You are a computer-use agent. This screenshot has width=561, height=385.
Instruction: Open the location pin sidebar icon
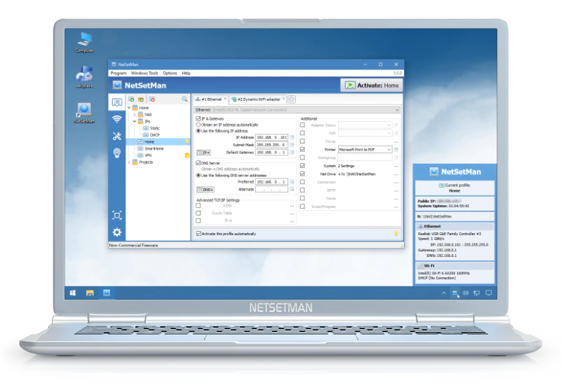116,153
